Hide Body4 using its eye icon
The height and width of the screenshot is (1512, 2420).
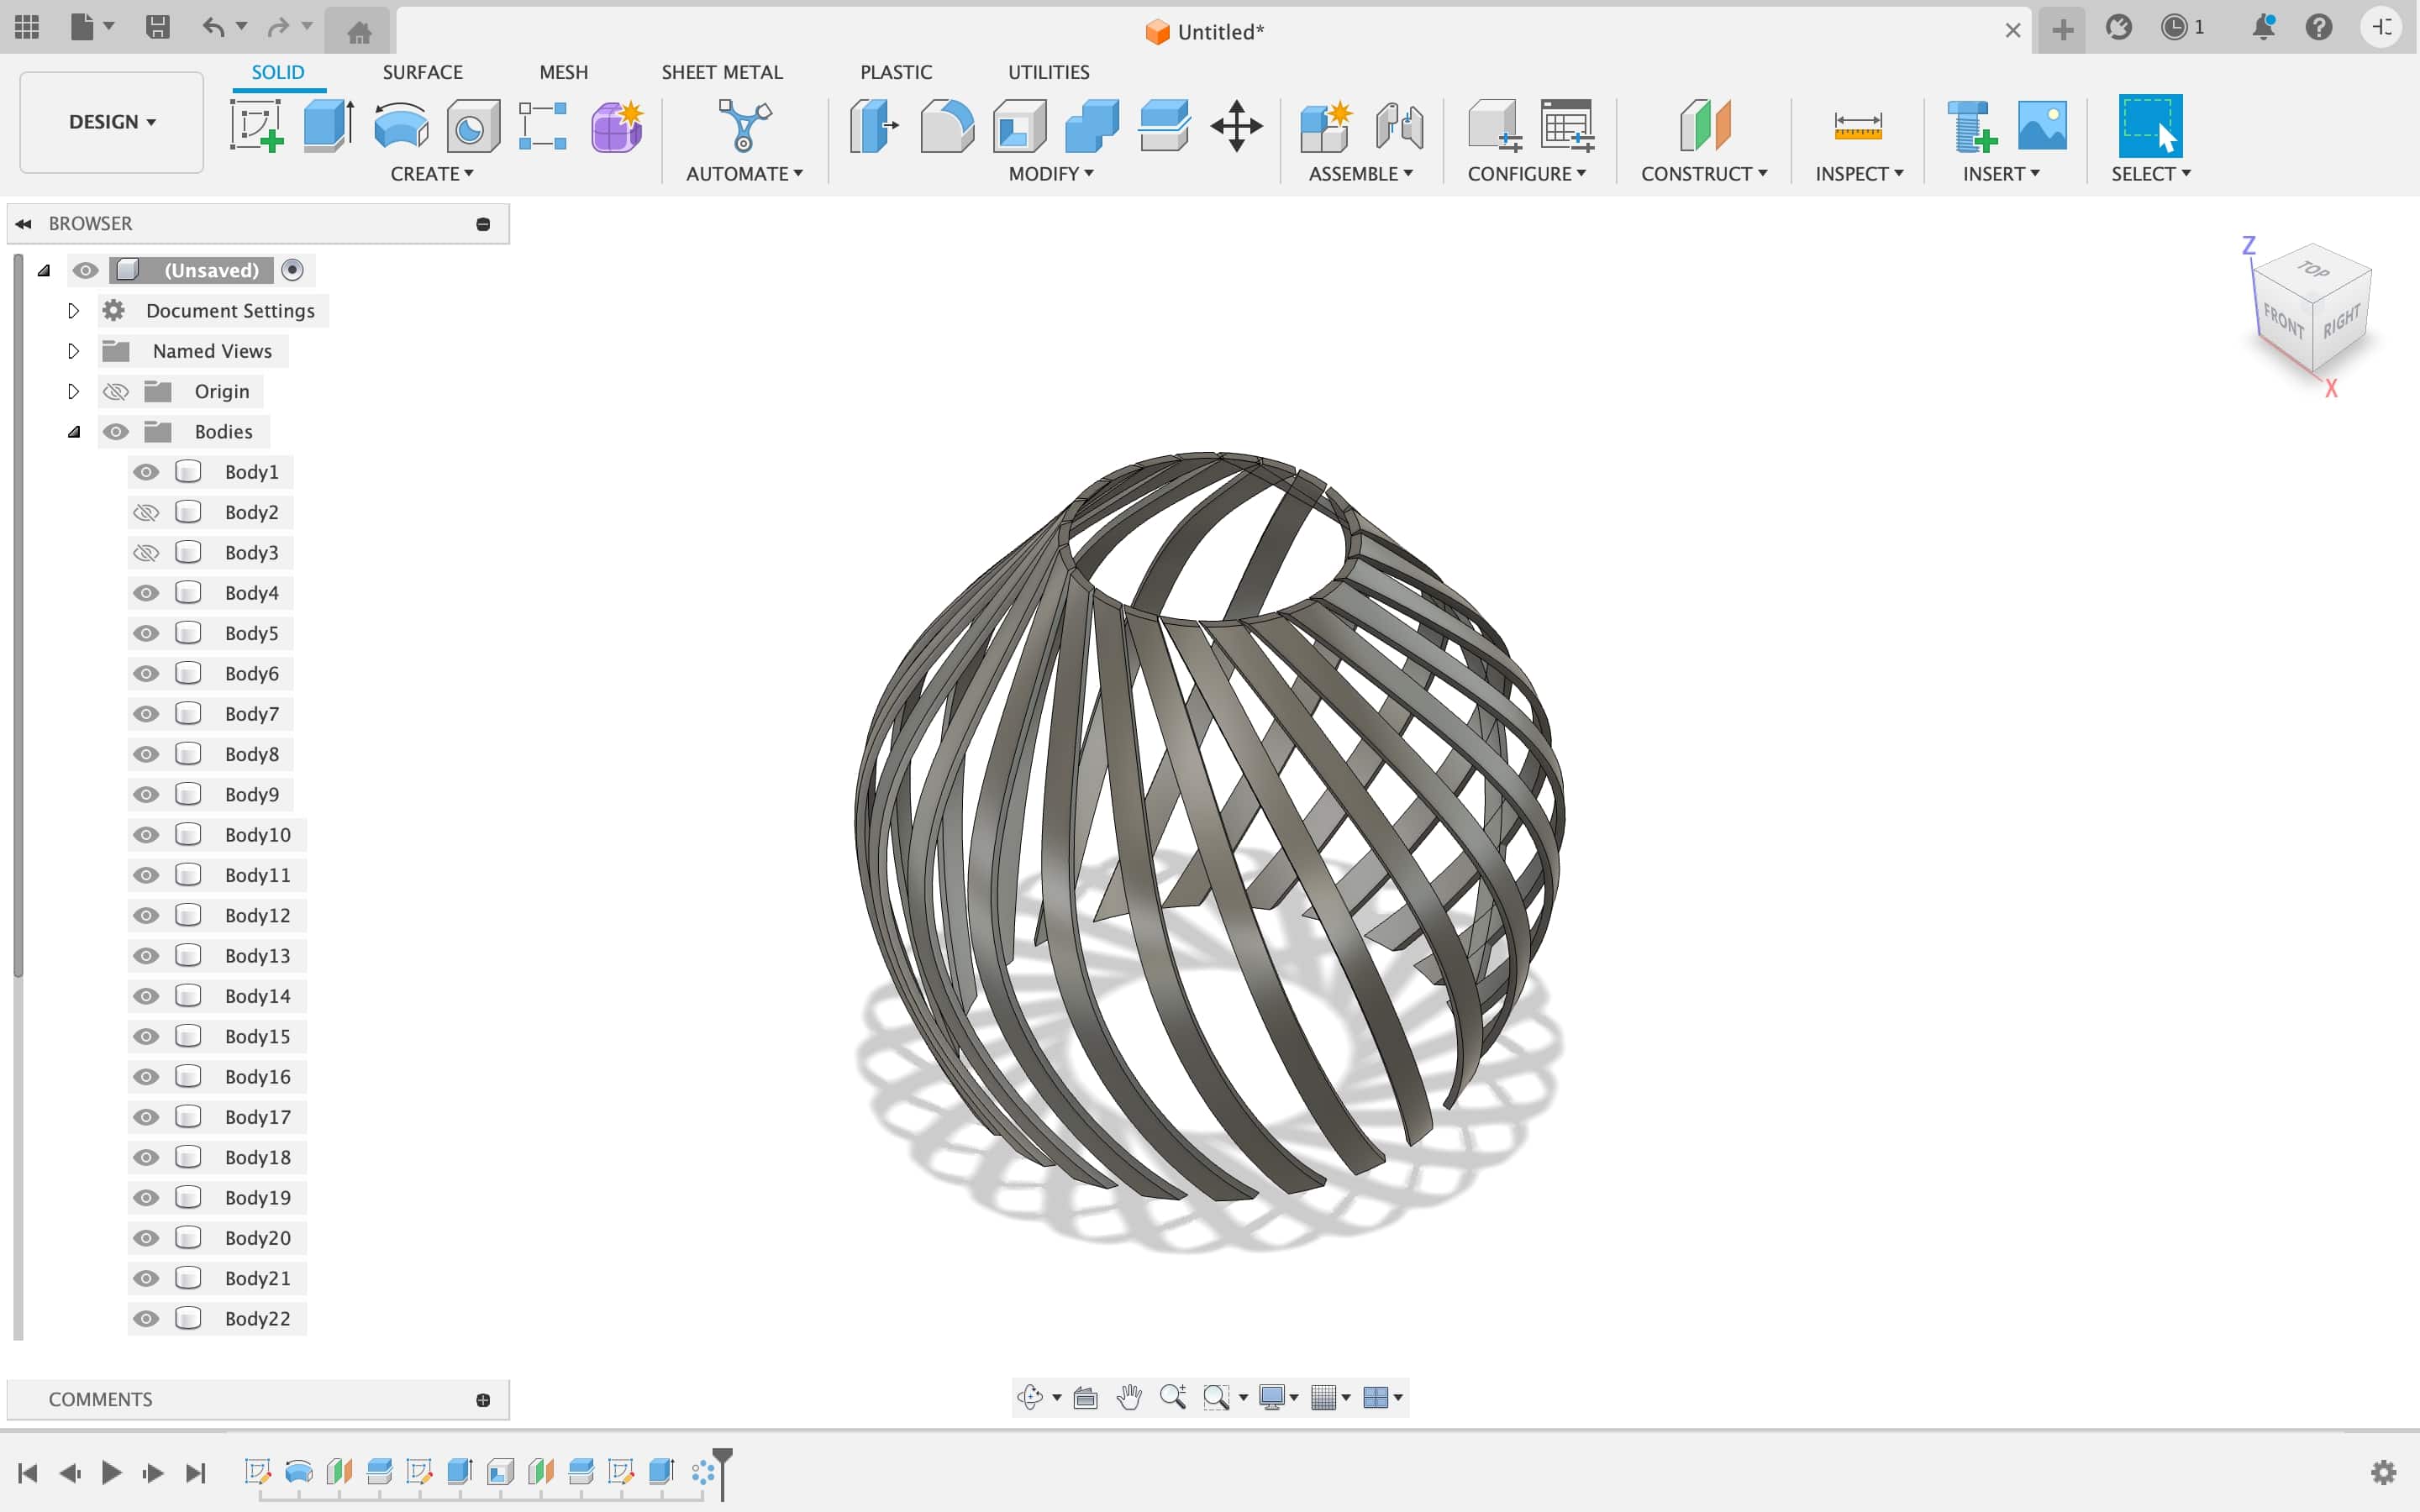click(146, 593)
